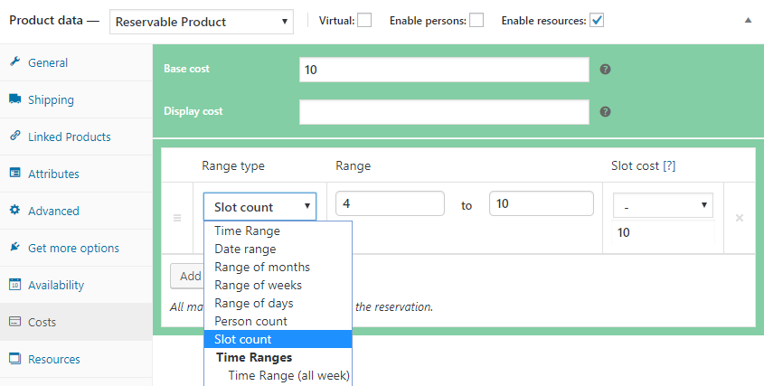Tick the Enable persons checkbox
The width and height of the screenshot is (764, 386).
[476, 21]
